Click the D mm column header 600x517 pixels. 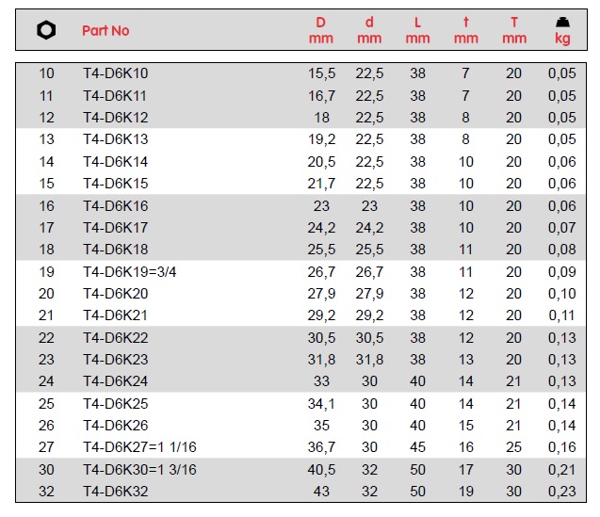[x=321, y=30]
